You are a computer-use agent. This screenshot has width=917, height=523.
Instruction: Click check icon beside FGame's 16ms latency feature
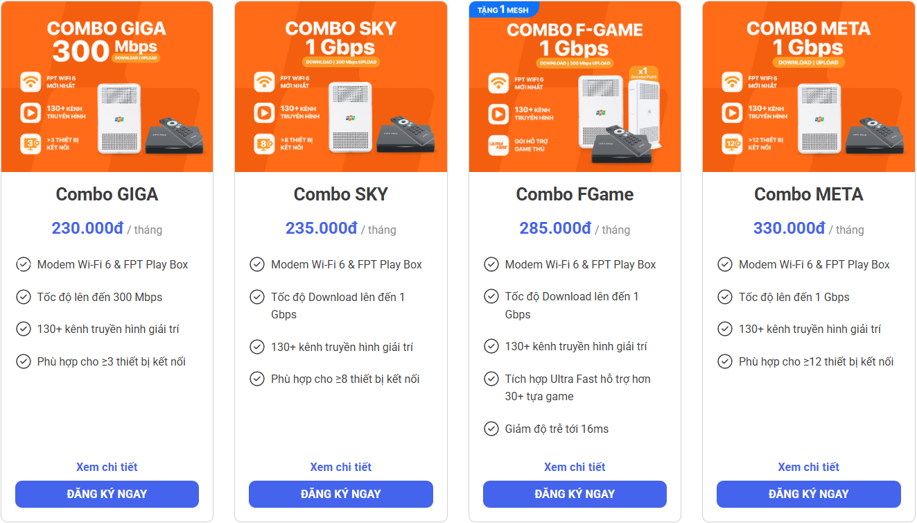(x=491, y=429)
